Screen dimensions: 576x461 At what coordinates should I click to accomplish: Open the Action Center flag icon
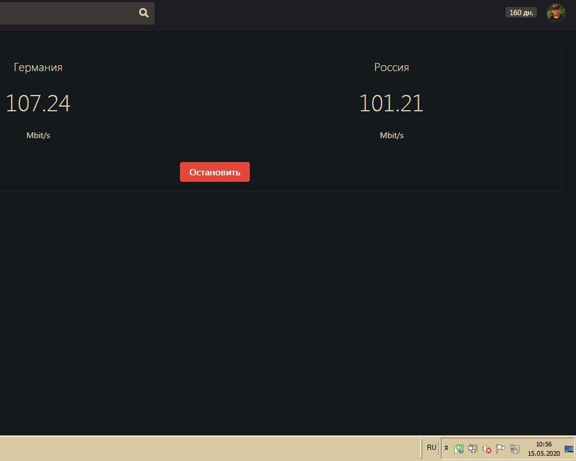point(501,449)
